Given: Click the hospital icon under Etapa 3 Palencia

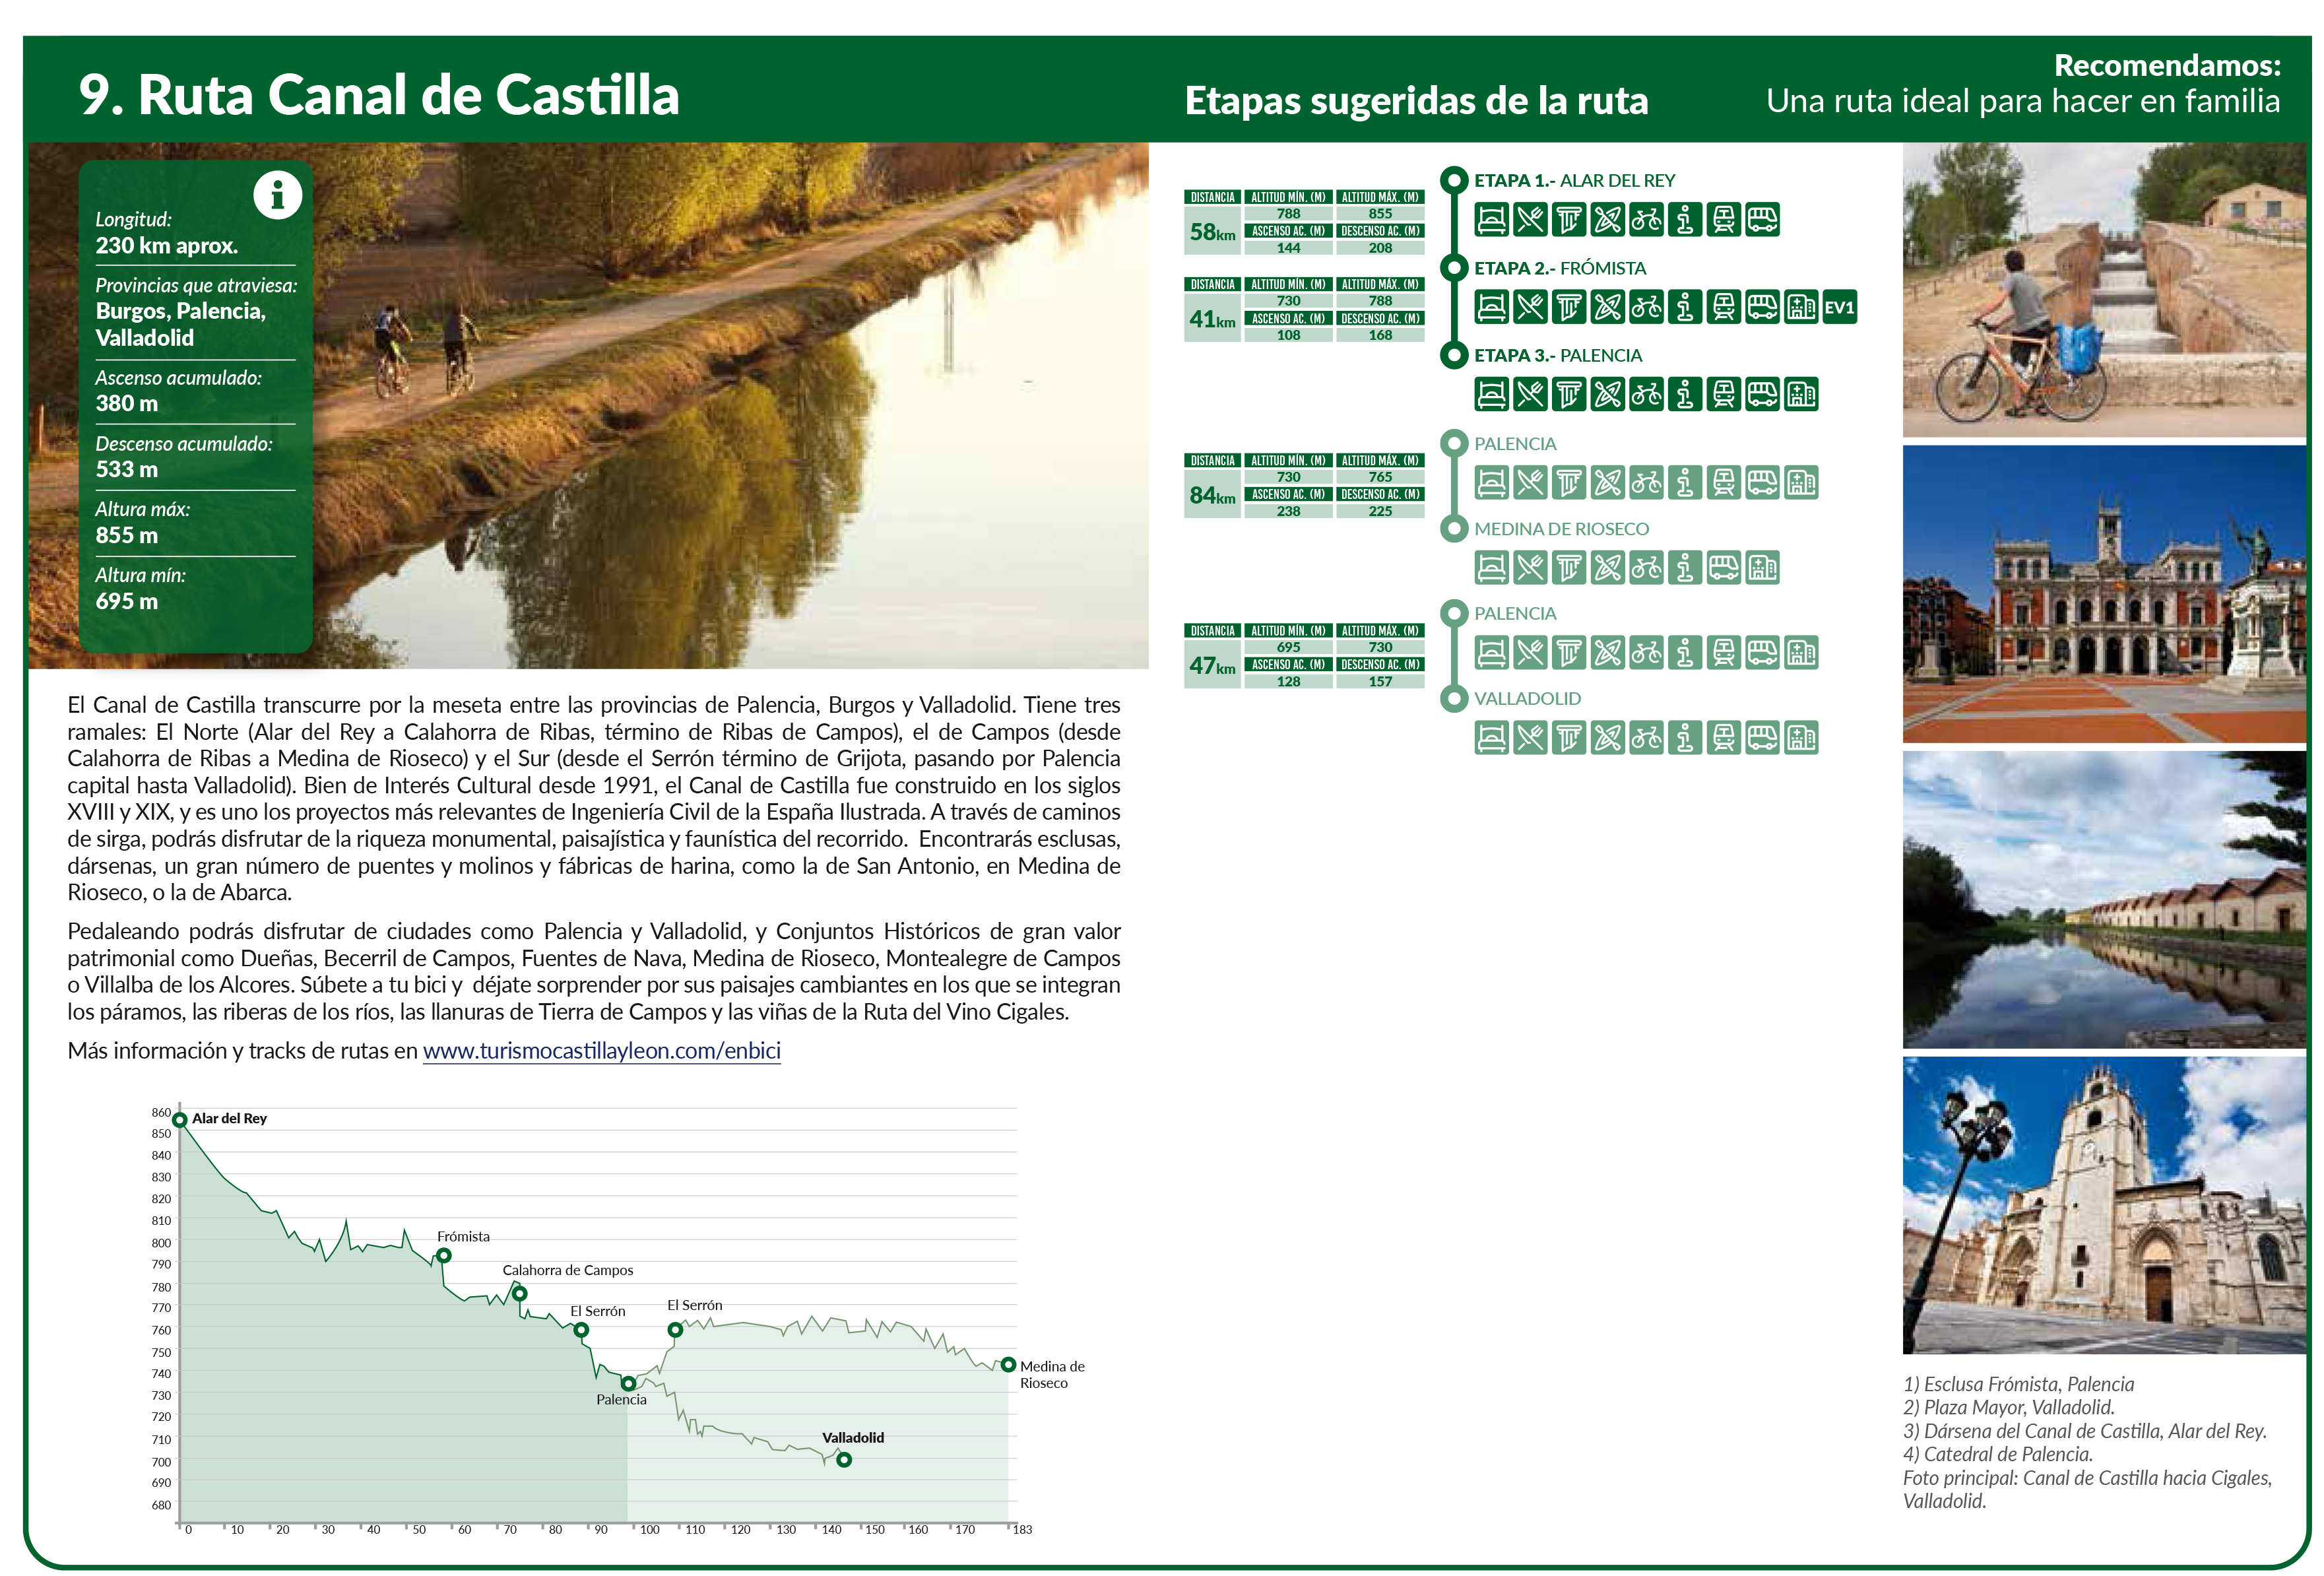Looking at the screenshot, I should click(1801, 394).
